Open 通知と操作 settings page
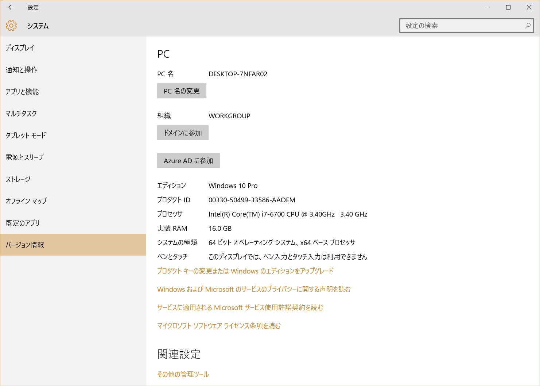Image resolution: width=540 pixels, height=386 pixels. pos(73,69)
